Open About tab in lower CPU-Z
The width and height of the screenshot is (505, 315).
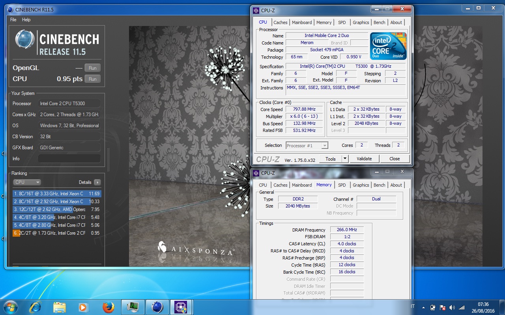coord(396,185)
